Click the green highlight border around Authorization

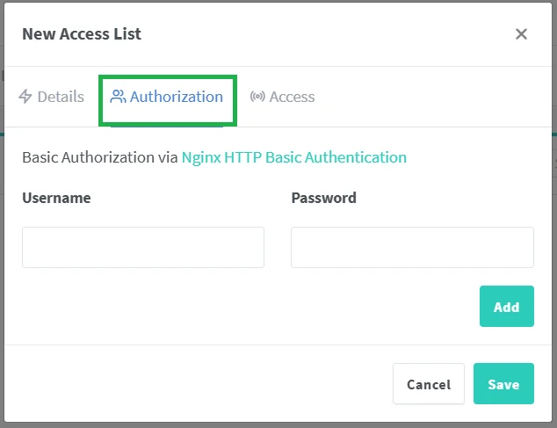[x=168, y=76]
